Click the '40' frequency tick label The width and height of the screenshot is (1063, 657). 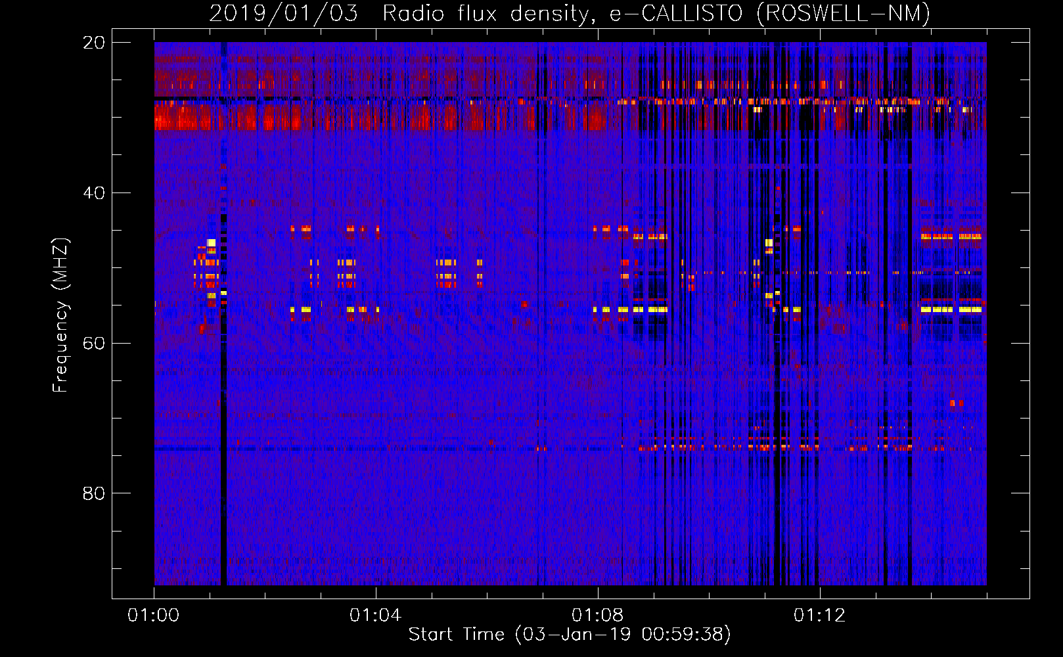click(94, 193)
